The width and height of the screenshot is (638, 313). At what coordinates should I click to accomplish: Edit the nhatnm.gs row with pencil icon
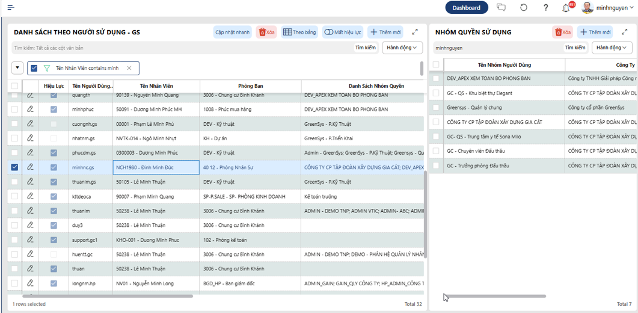point(29,138)
